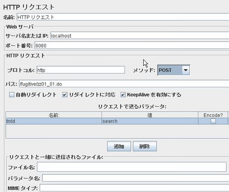This screenshot has width=229, height=192.
Task: Click the 名前 column header in parameter table
Action: click(x=54, y=115)
